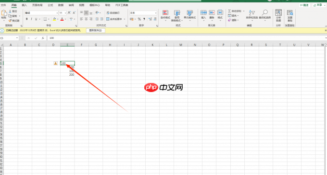The height and width of the screenshot is (175, 327).
Task: Open the number format combo box showing 文本
Action: (x=143, y=13)
